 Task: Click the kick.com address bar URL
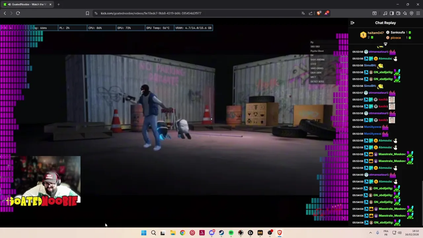coord(151,13)
